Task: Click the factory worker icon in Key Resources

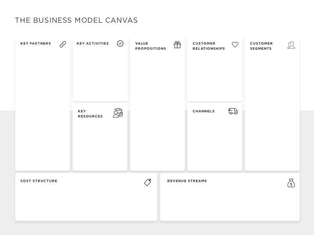Action: (x=118, y=113)
